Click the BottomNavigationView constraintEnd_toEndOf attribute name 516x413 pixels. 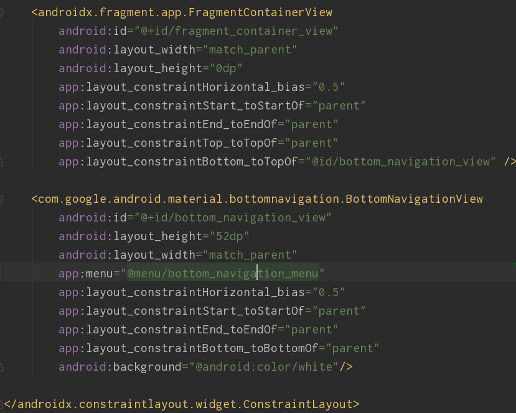coord(168,330)
